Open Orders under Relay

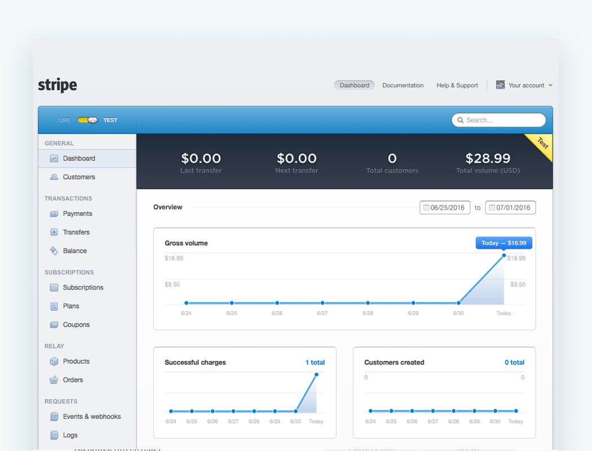(x=73, y=379)
